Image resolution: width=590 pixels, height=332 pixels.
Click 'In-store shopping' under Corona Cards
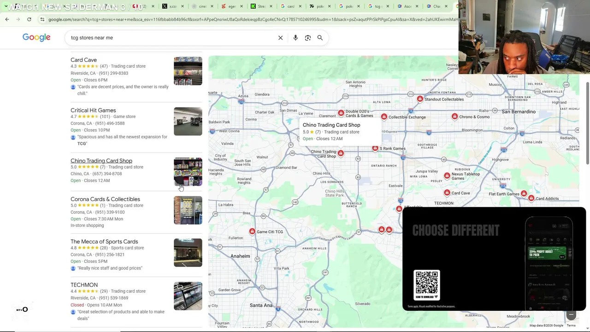coord(87,225)
